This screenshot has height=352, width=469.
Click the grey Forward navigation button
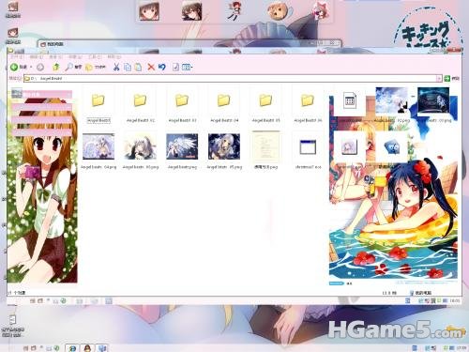point(40,67)
